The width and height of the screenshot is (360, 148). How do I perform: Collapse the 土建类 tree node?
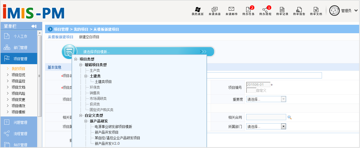pyautogui.click(x=86, y=76)
